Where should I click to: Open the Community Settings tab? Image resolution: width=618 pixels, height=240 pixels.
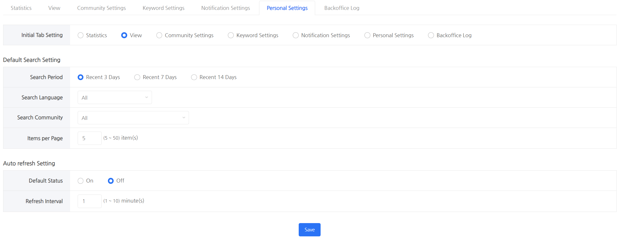coord(101,8)
